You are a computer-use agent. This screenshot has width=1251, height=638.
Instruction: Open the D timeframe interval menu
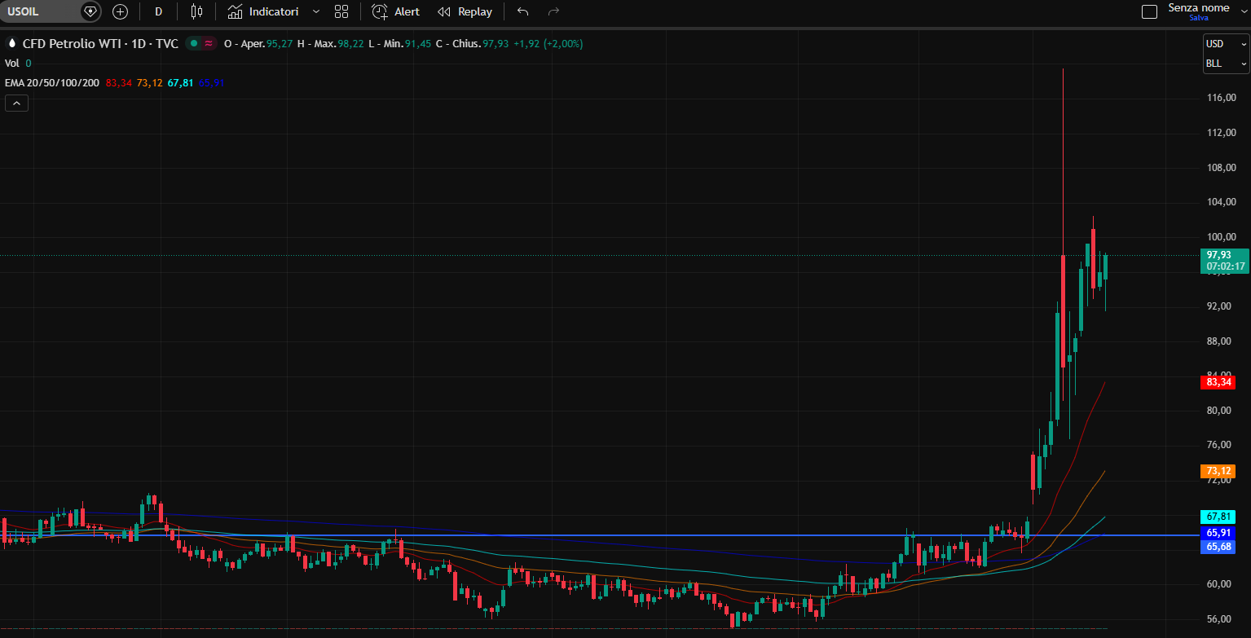pyautogui.click(x=158, y=11)
